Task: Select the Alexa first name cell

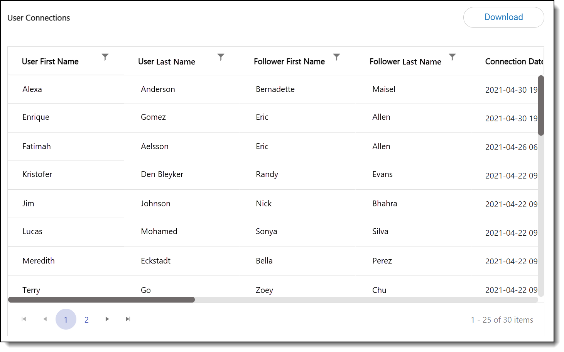Action: 32,89
